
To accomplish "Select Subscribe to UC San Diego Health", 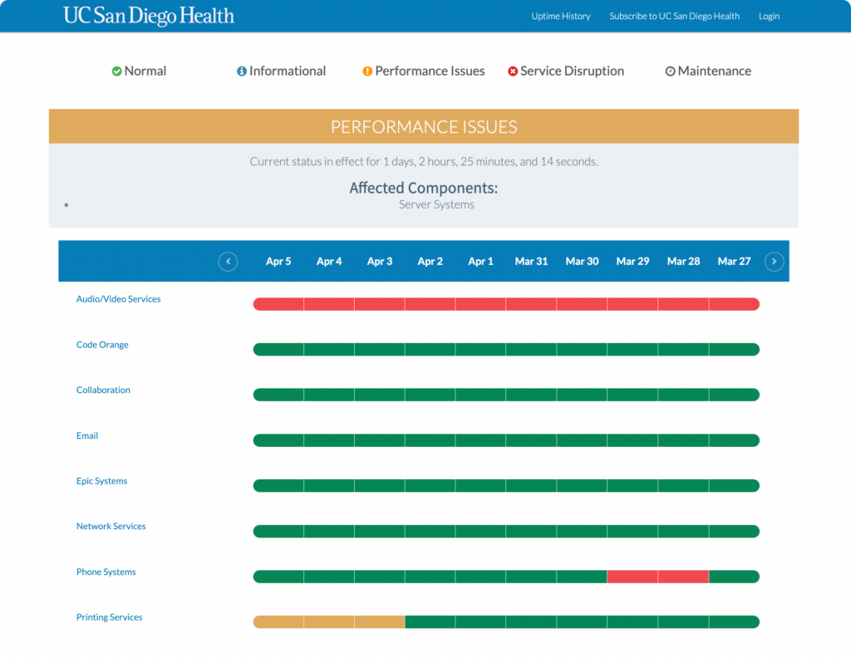I will point(674,16).
